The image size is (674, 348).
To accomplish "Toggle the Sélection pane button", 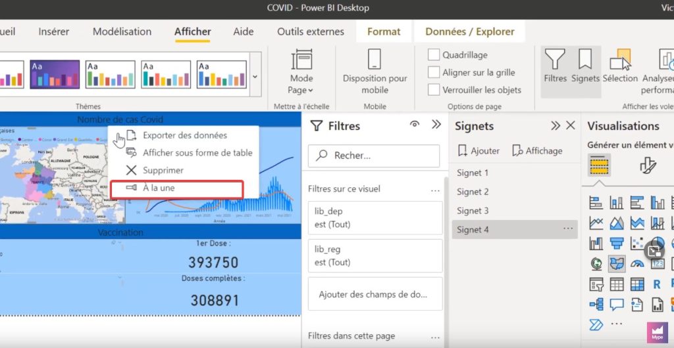I will click(620, 65).
